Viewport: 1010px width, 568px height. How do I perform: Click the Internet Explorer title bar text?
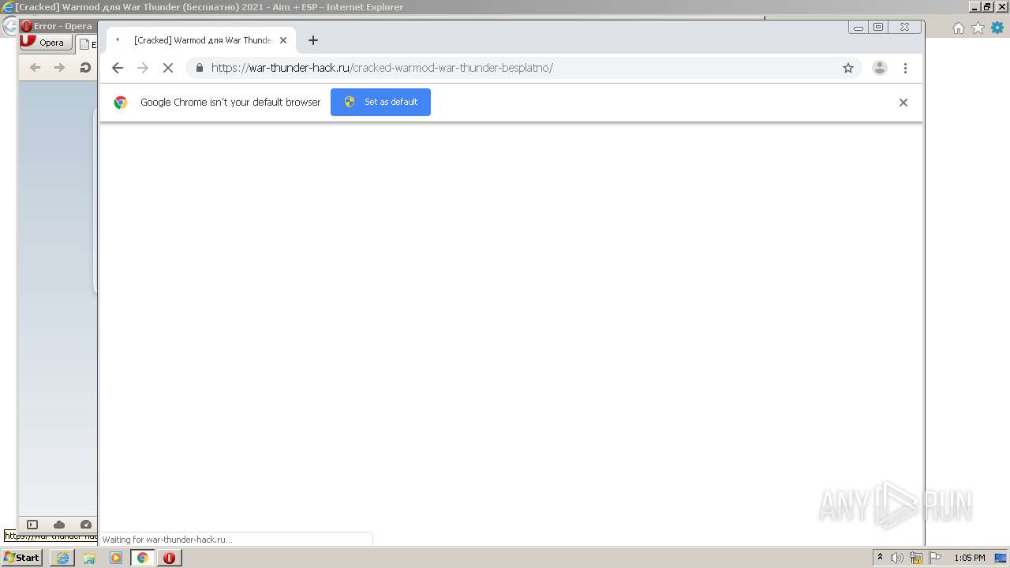[x=209, y=7]
